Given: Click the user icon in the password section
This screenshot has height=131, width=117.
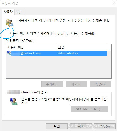Looking at the screenshot, I should (14, 102).
